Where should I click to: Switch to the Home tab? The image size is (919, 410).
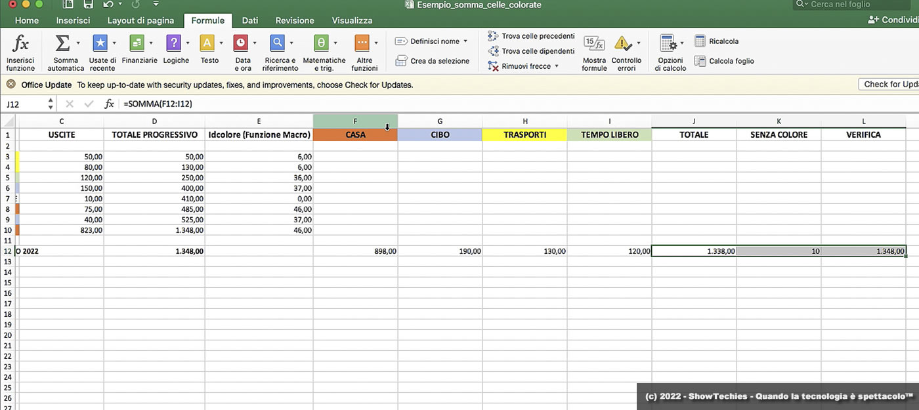pos(27,20)
